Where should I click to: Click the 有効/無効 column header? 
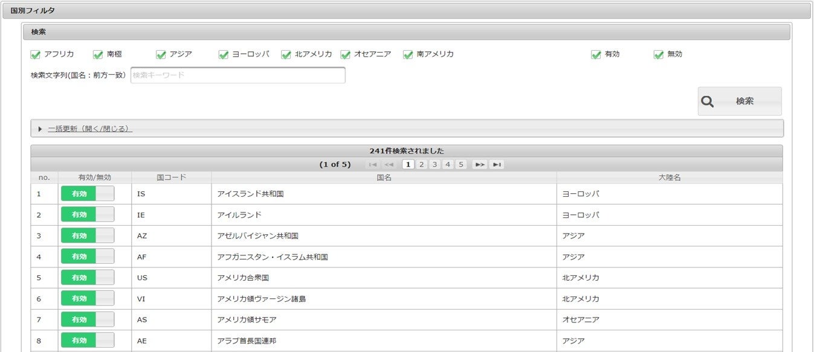tap(95, 178)
